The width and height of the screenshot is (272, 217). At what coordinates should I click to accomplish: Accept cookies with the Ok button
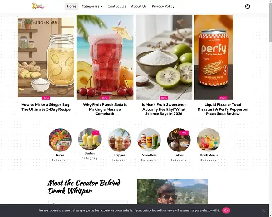pos(226,210)
